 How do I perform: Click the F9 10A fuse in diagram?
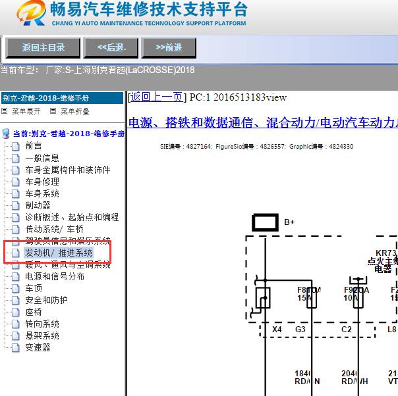pos(358,297)
